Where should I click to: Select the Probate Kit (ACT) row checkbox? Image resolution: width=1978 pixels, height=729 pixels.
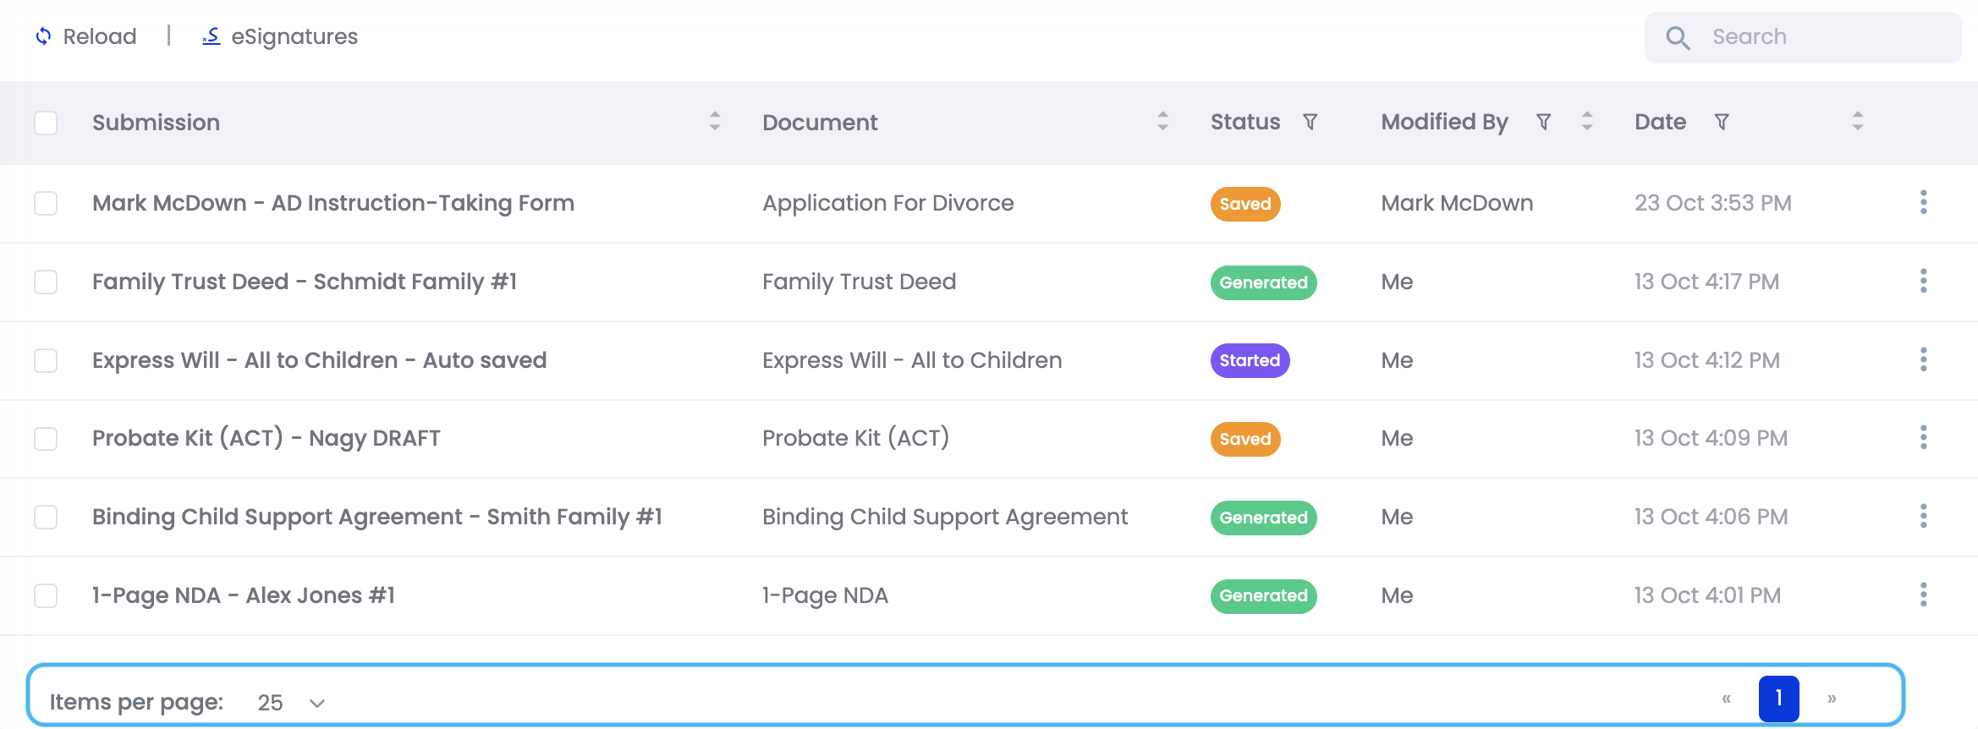click(x=46, y=439)
